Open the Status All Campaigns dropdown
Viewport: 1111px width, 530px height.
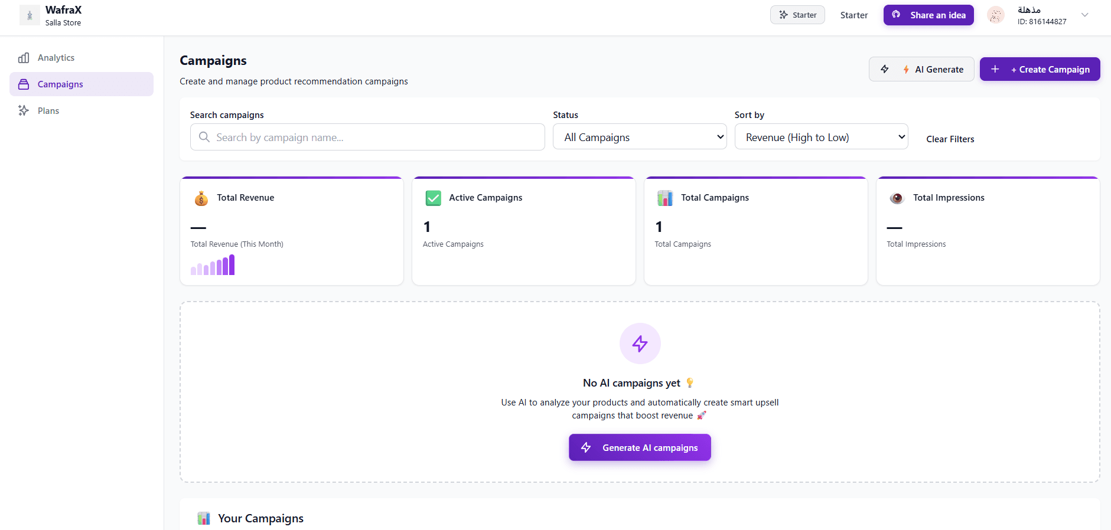(640, 137)
